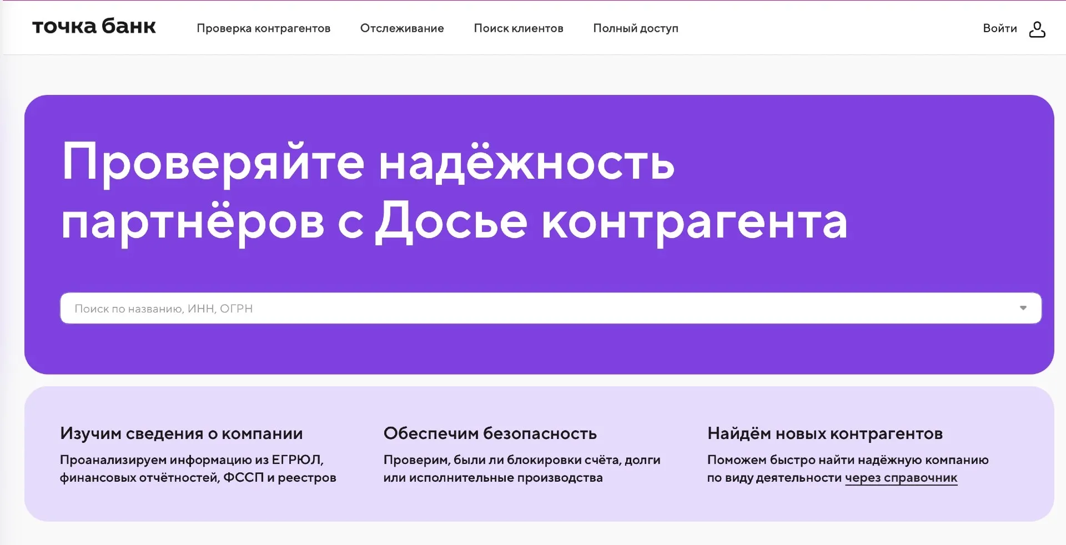
Task: Expand the search field dropdown arrow
Action: pyautogui.click(x=1023, y=309)
